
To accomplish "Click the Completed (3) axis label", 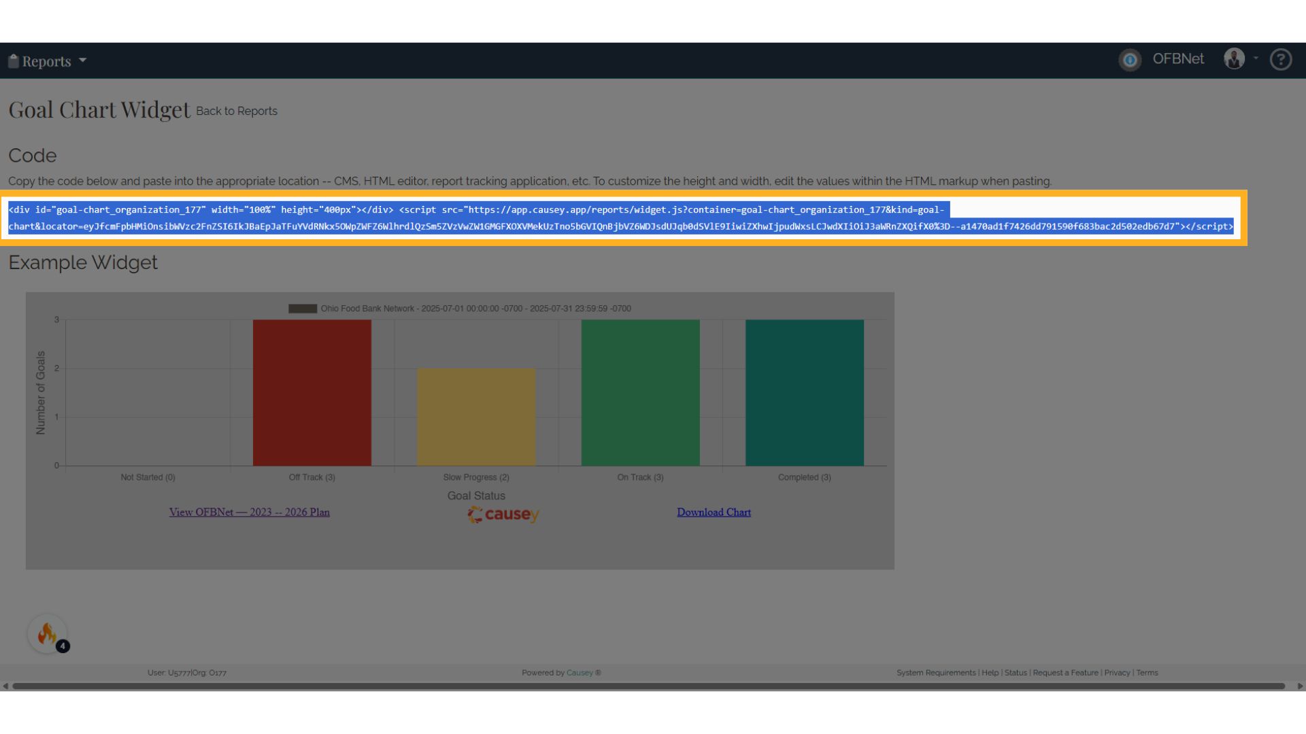I will [x=805, y=478].
